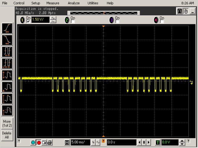Open the Measure menu
The width and height of the screenshot is (198, 148).
[53, 3]
